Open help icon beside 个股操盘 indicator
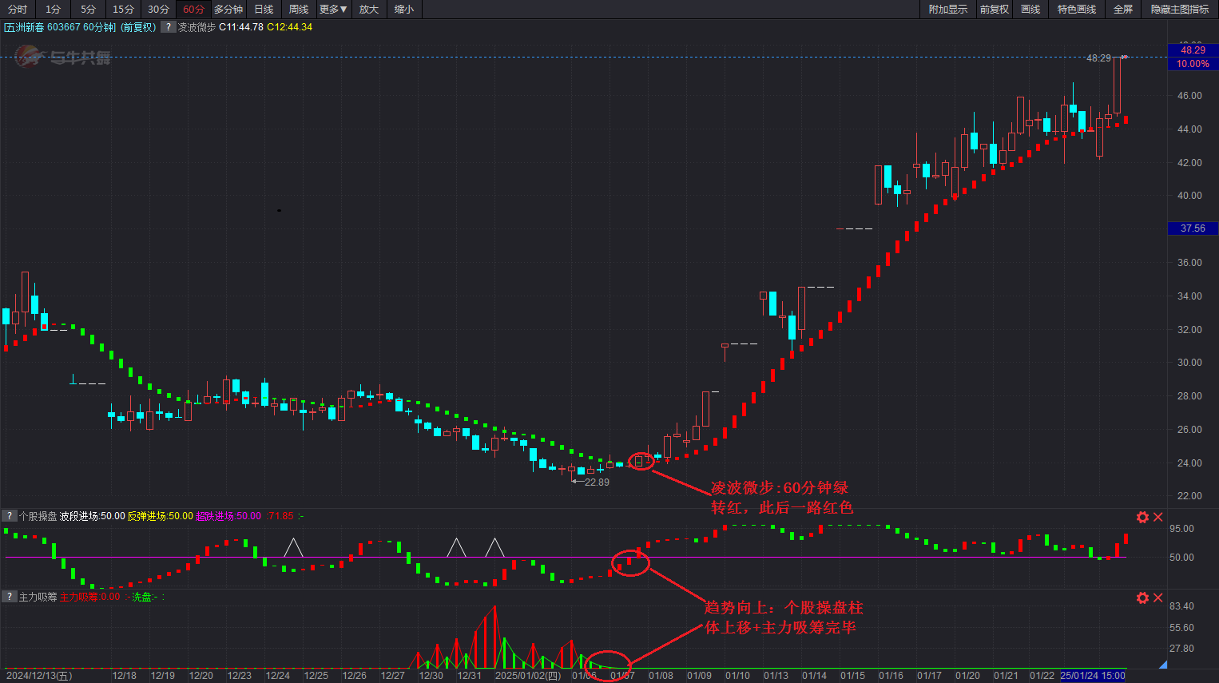 (x=10, y=516)
